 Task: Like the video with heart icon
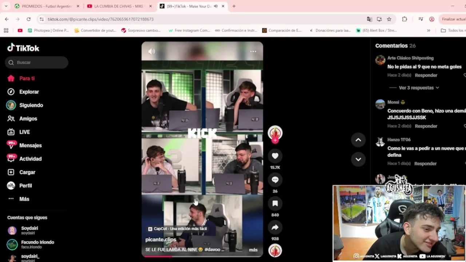pyautogui.click(x=275, y=156)
